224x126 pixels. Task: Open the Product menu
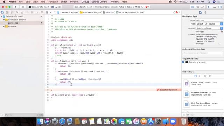[74, 2]
